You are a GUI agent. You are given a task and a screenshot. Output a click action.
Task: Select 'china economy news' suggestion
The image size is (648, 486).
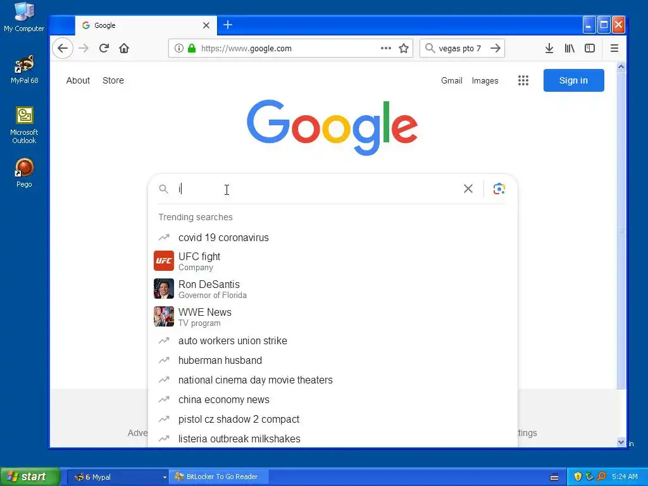pyautogui.click(x=332, y=400)
